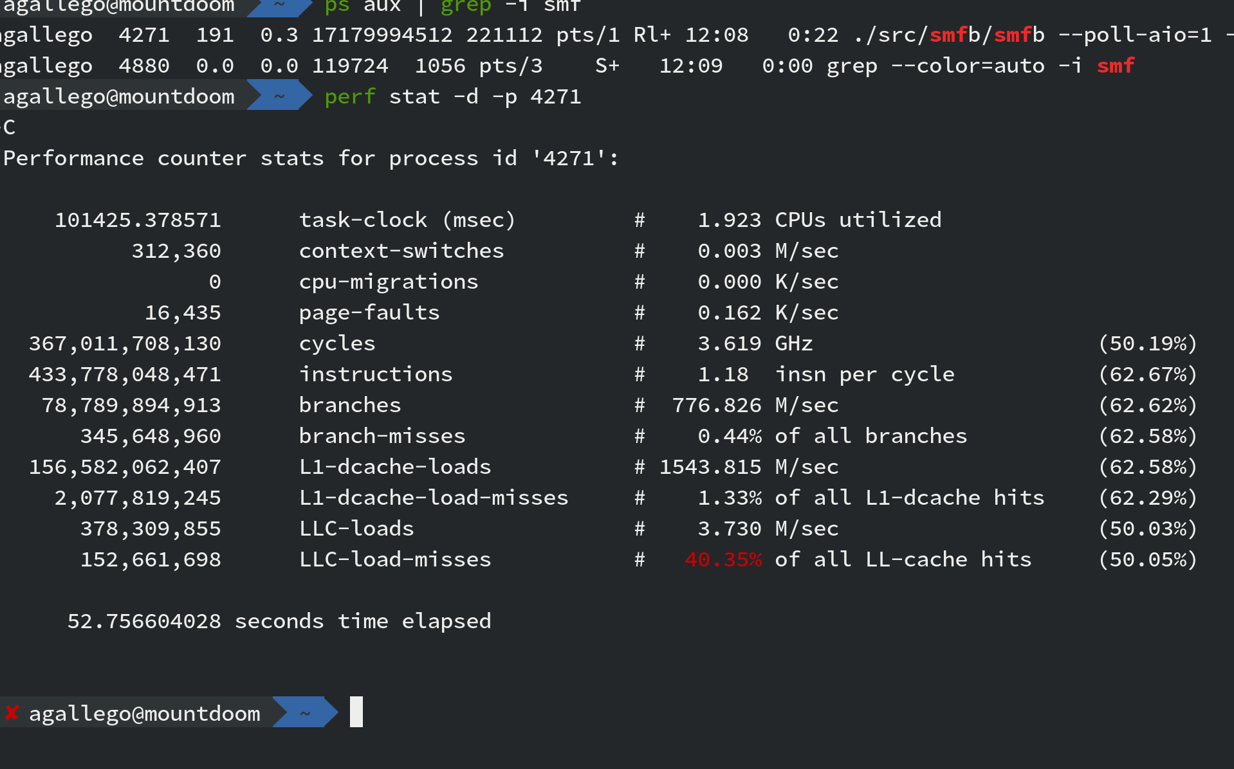Click the LLC-loads counter label
This screenshot has width=1234, height=769.
356,529
